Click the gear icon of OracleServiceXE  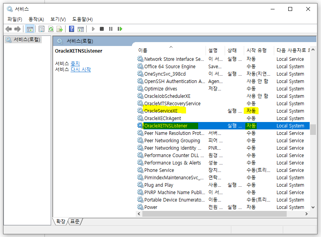(x=140, y=111)
